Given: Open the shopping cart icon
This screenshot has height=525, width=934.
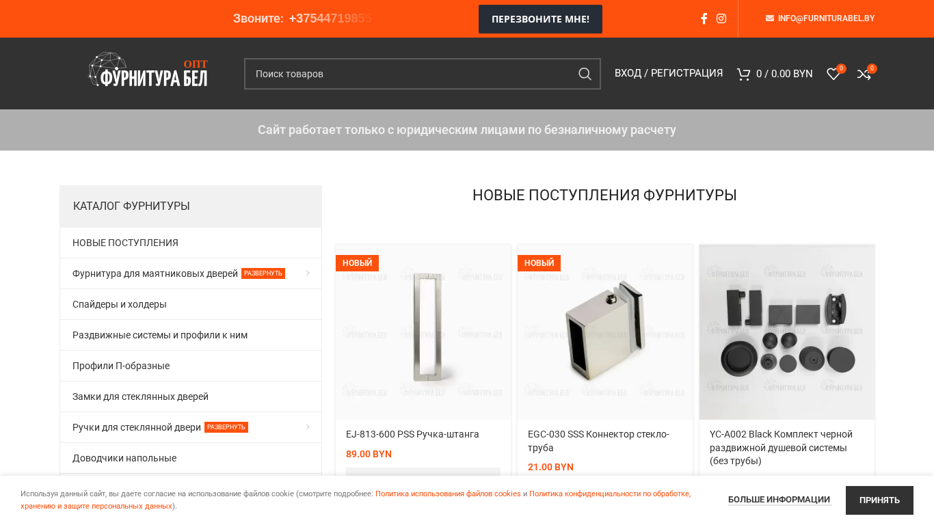Looking at the screenshot, I should (743, 74).
